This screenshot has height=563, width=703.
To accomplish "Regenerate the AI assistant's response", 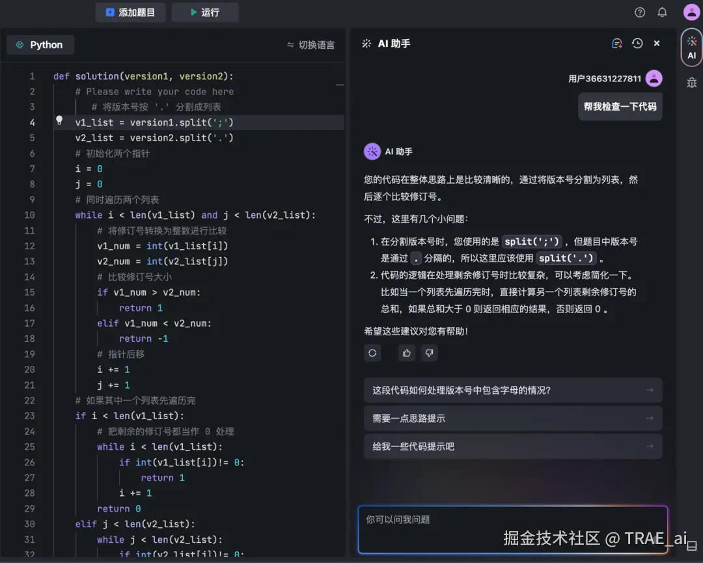I will point(372,353).
